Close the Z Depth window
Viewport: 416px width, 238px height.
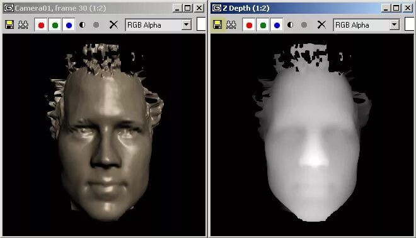[x=408, y=8]
